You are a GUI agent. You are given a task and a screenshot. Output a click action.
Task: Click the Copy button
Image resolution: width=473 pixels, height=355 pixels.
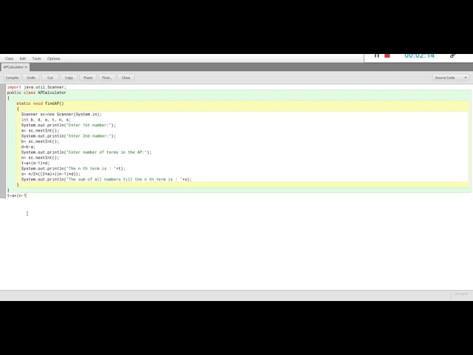point(69,78)
